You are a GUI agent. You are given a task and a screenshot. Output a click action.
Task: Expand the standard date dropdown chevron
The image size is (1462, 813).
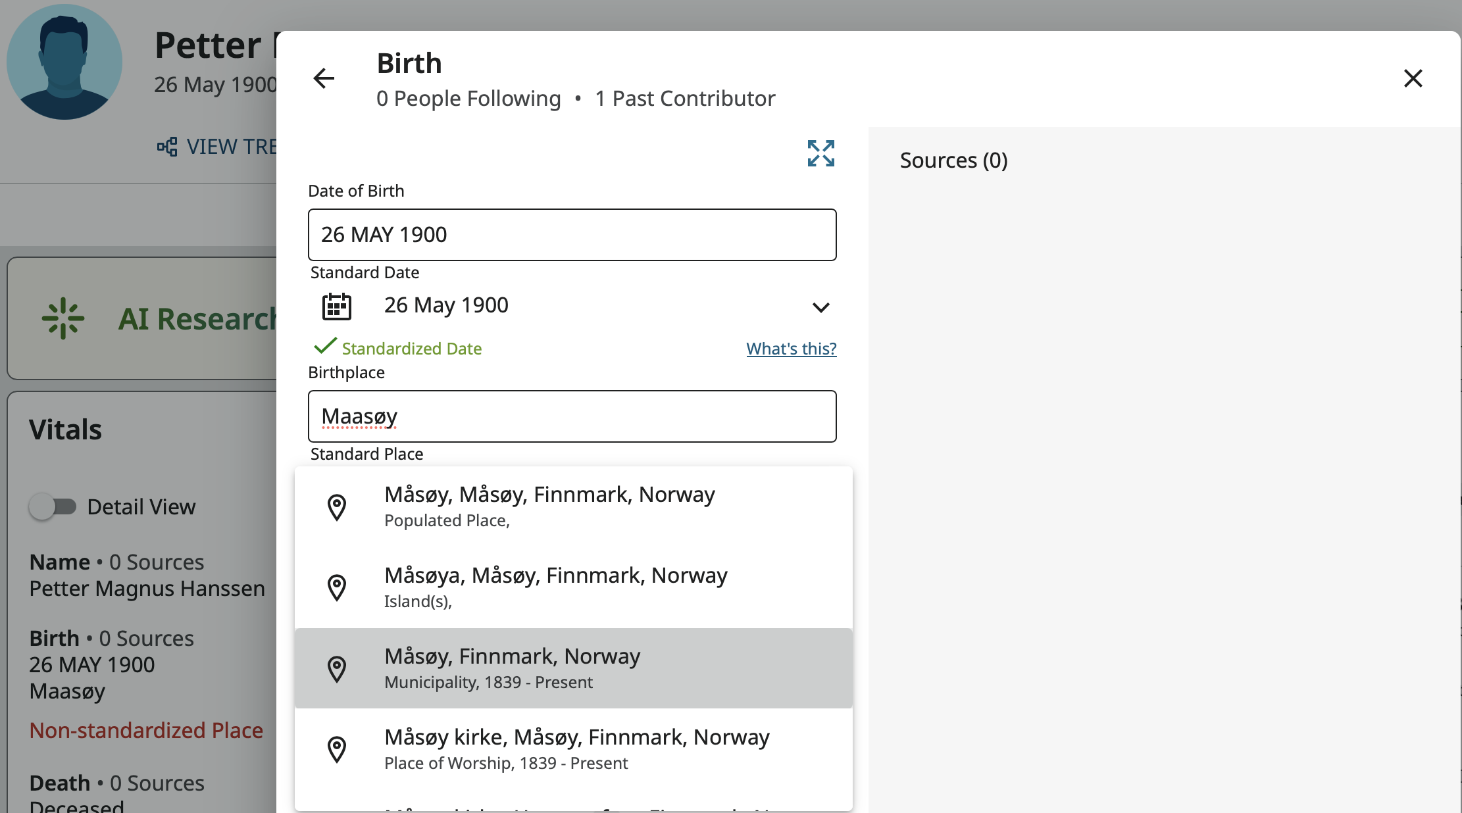point(820,307)
